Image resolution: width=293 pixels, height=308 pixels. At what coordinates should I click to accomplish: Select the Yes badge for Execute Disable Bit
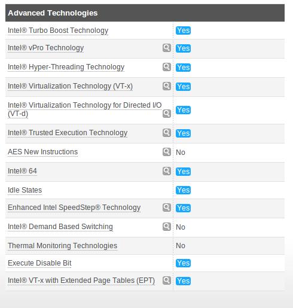[183, 263]
